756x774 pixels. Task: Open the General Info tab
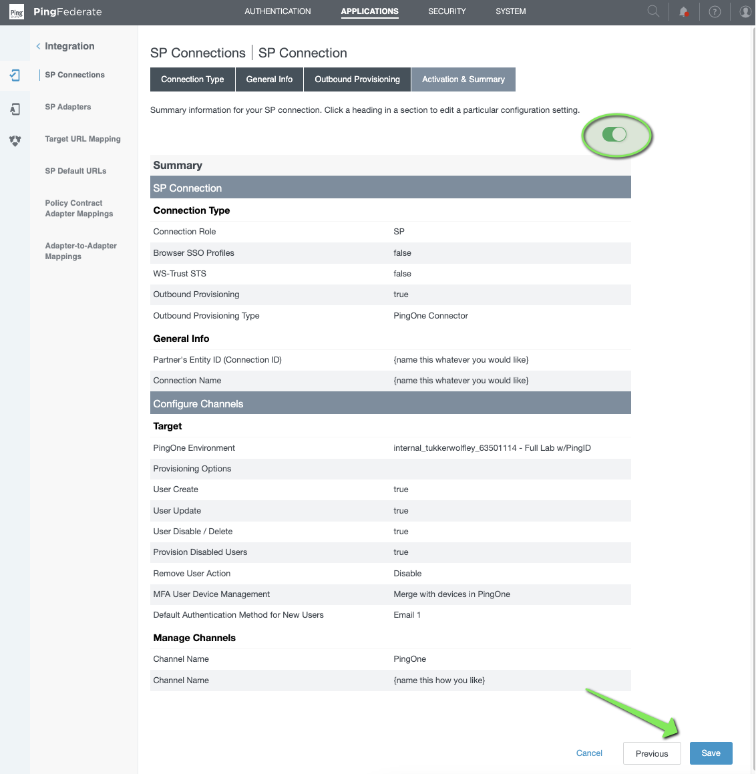pos(269,79)
